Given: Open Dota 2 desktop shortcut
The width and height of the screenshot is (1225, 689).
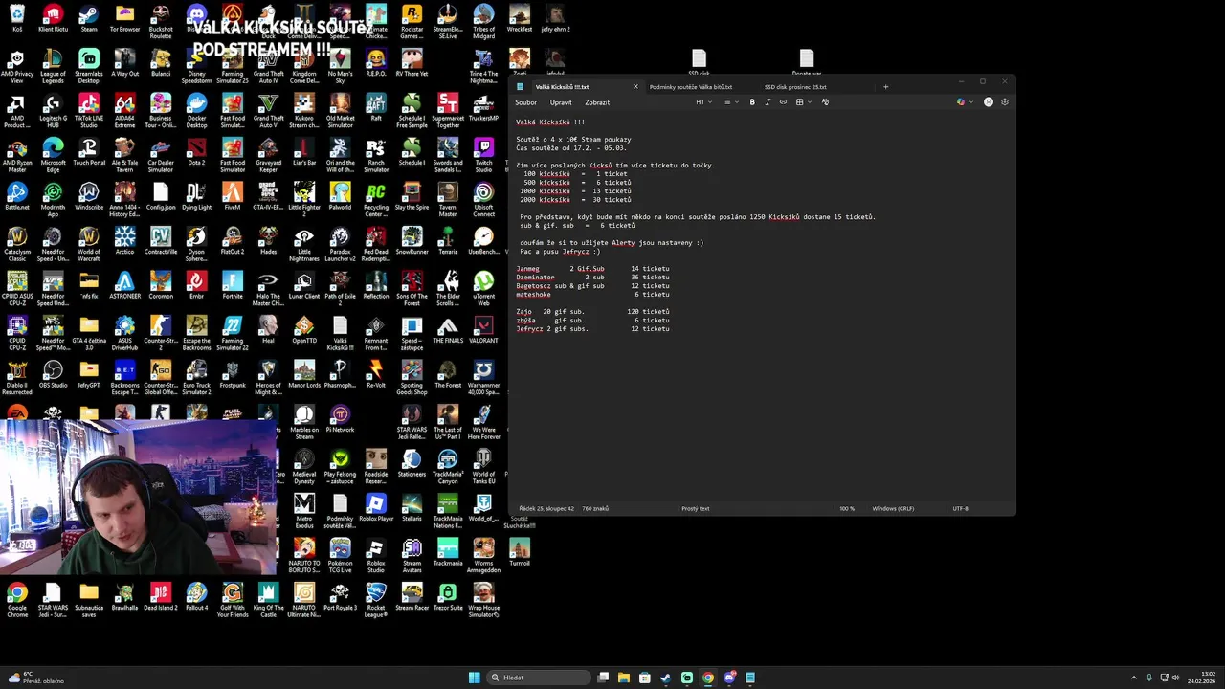Looking at the screenshot, I should coord(196,154).
